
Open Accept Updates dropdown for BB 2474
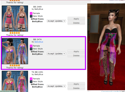56,54
